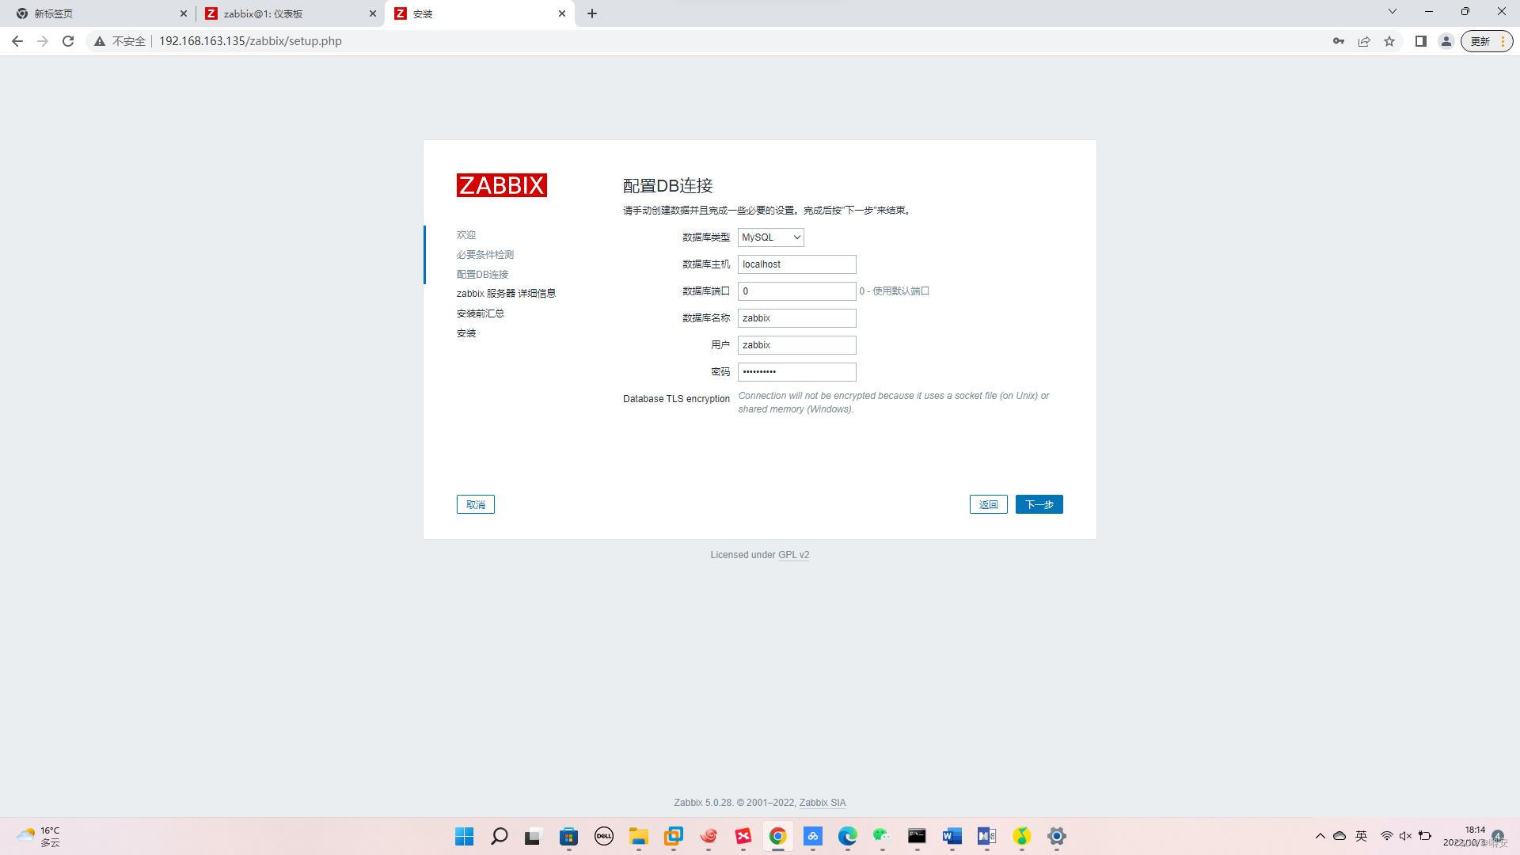Open taskbar Search
Screen dimensions: 1520x855
[x=499, y=836]
